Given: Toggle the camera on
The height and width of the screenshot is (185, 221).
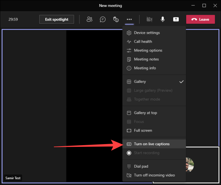Looking at the screenshot, I should click(149, 19).
